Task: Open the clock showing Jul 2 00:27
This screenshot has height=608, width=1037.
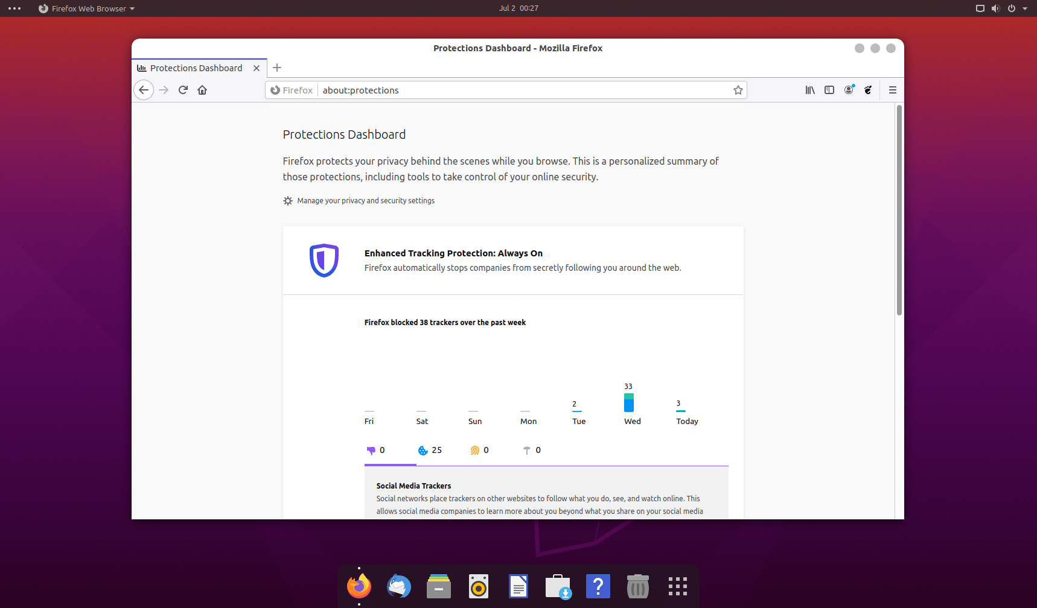Action: click(x=518, y=8)
